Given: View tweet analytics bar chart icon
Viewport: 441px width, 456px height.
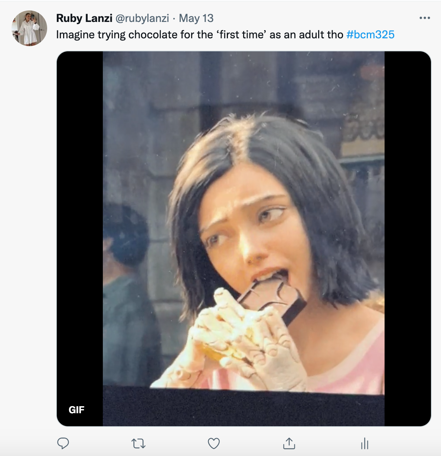Looking at the screenshot, I should click(365, 443).
